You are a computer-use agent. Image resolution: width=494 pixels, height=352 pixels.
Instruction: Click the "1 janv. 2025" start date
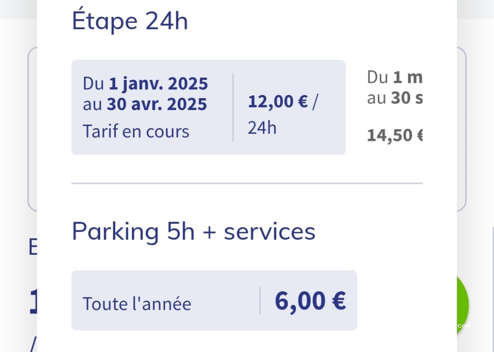158,84
